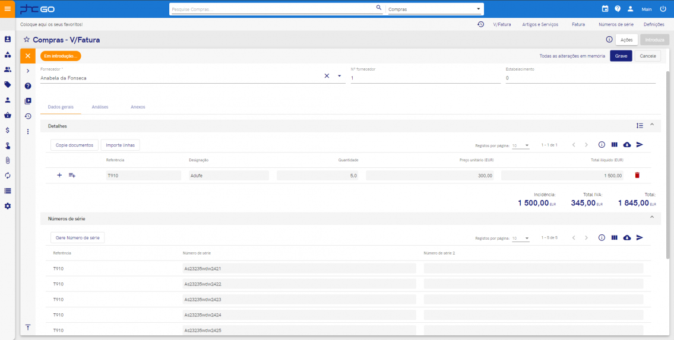
Task: Choose columns icon in Números de série grid
Action: pos(614,237)
